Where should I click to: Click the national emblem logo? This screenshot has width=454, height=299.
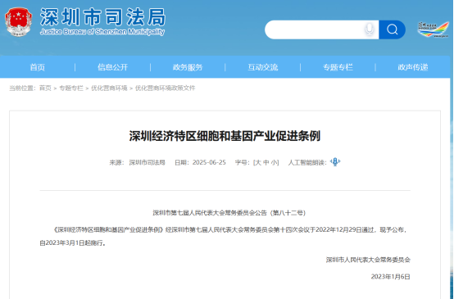click(x=19, y=22)
